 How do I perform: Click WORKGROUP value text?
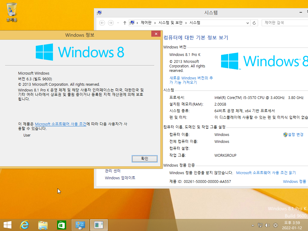225,156
